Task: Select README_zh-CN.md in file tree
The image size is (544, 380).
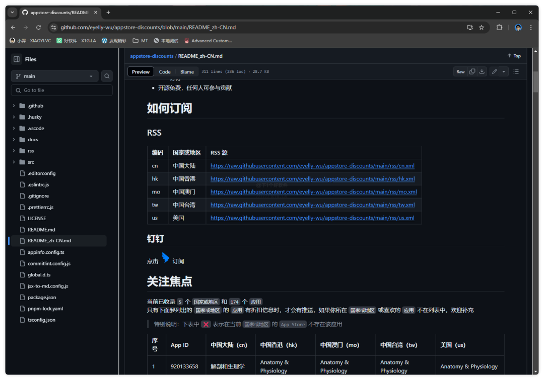Action: click(x=58, y=241)
